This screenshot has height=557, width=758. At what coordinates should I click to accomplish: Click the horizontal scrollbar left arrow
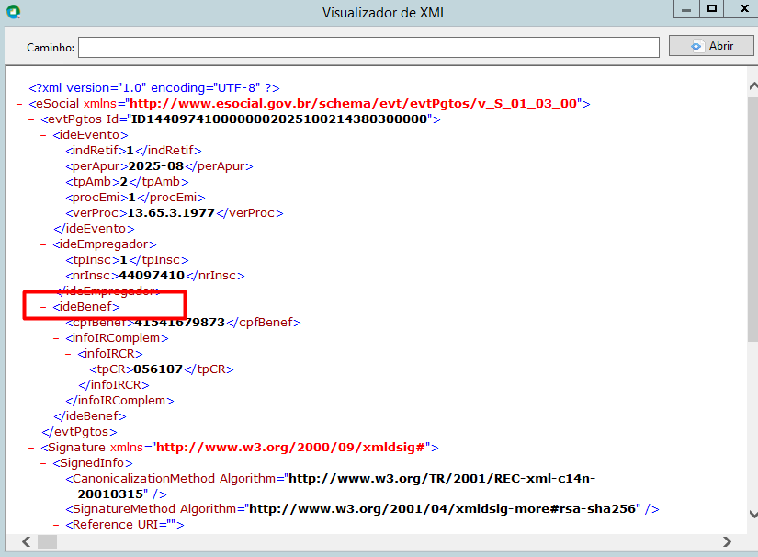[27, 541]
